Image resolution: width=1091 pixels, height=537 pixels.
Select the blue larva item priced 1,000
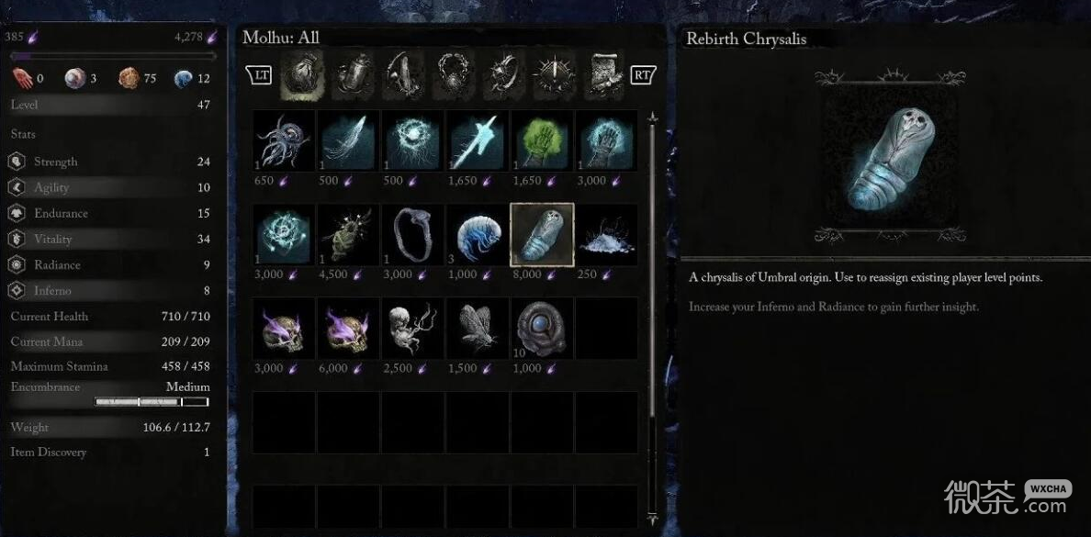click(478, 234)
